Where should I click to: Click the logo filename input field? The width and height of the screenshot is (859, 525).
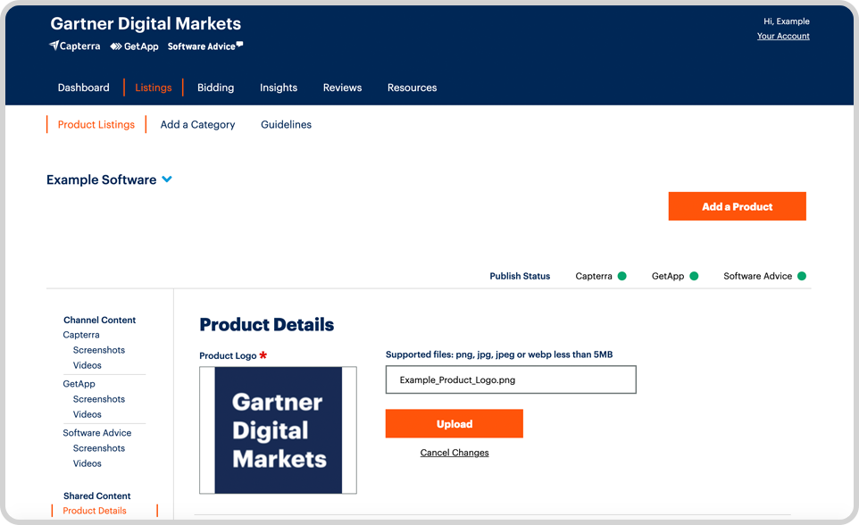[x=511, y=379]
